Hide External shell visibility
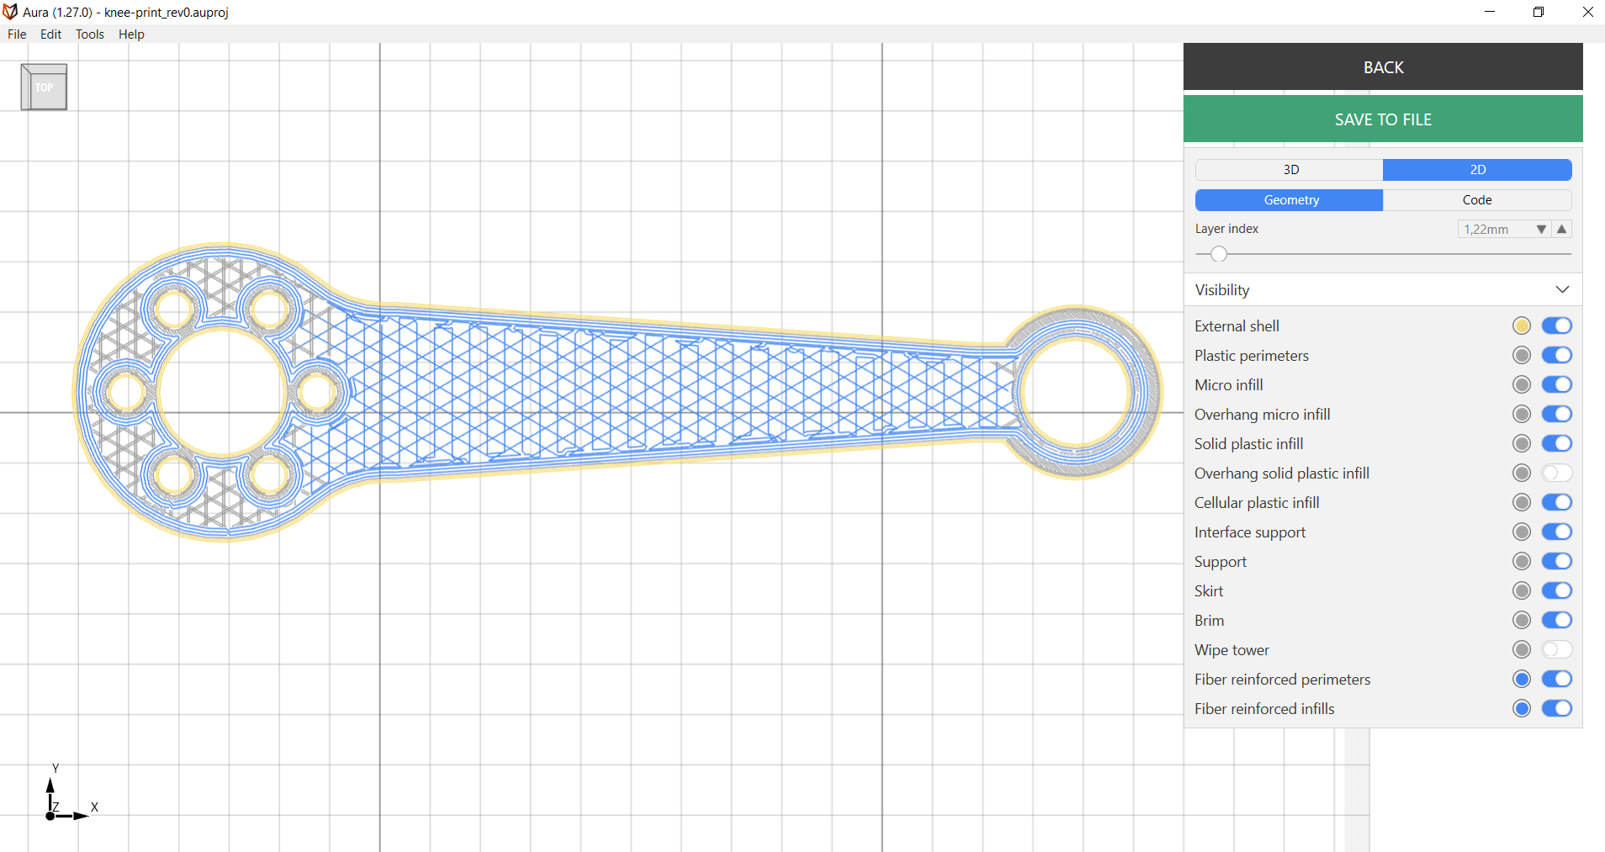 [1556, 325]
